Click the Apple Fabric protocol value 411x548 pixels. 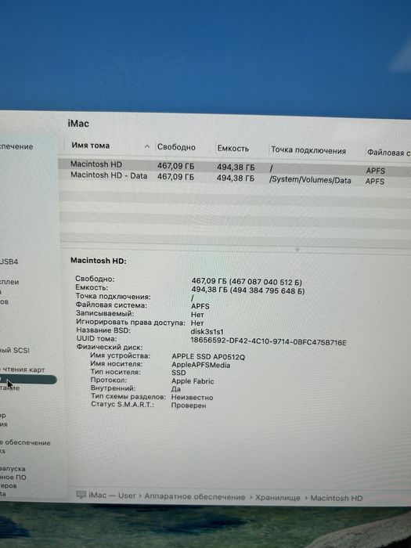[x=193, y=380]
